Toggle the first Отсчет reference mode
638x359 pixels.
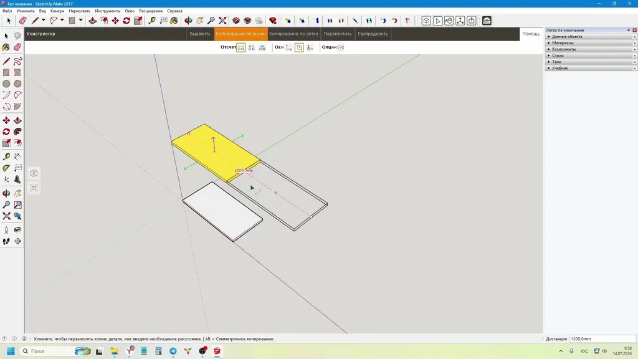tap(241, 47)
